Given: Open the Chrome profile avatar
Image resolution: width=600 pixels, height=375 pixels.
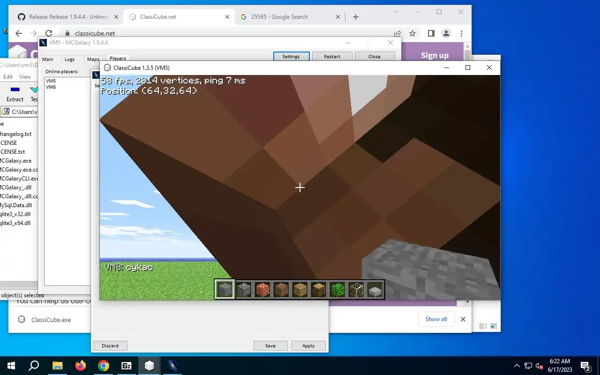Looking at the screenshot, I should (x=446, y=33).
